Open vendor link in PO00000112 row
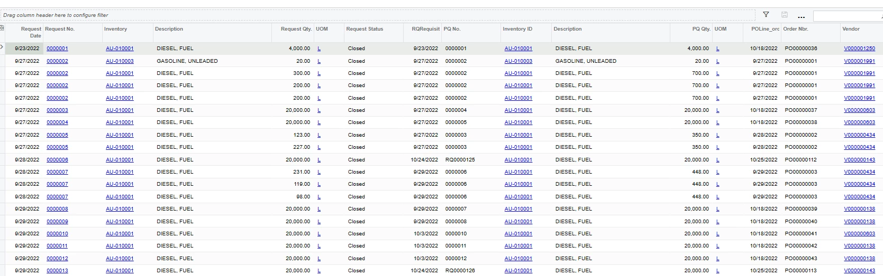The width and height of the screenshot is (883, 276). coord(859,160)
